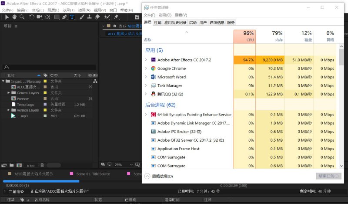Click the label swatch for General Layers
The width and height of the screenshot is (348, 204).
(x=45, y=92)
